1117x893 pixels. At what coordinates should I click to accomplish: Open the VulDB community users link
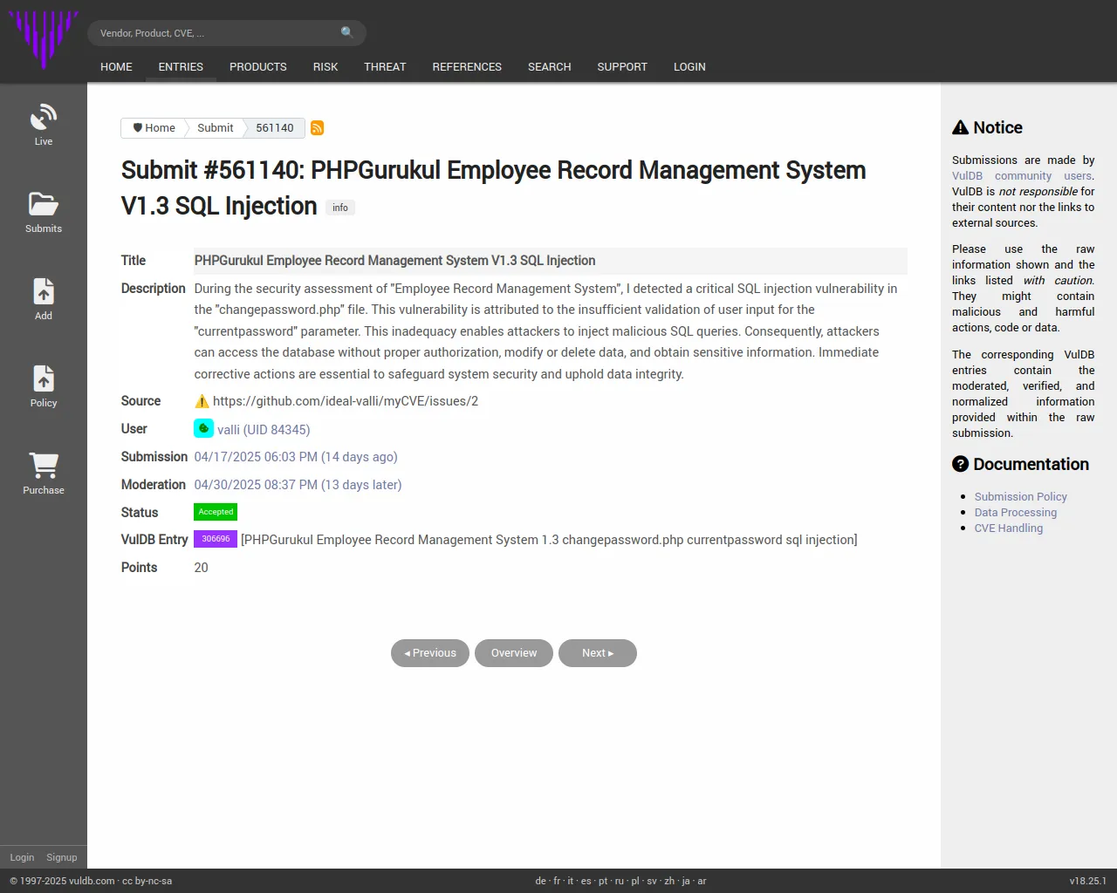tap(1023, 176)
